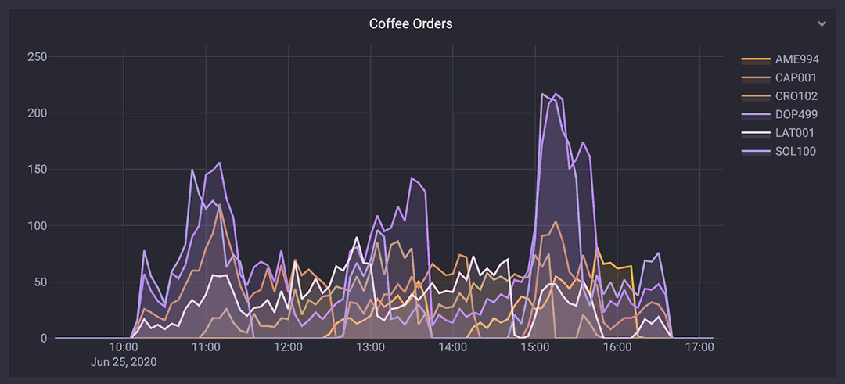Toggle the CAP001 series in legend

click(779, 77)
